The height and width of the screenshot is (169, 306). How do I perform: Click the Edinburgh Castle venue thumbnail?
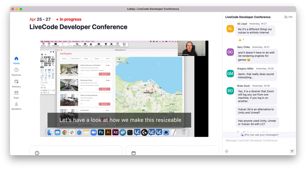click(x=69, y=85)
